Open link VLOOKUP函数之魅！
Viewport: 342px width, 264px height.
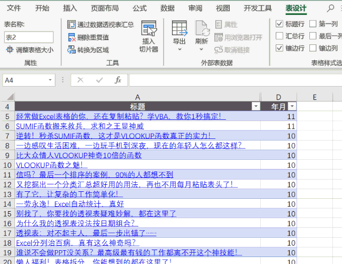pyautogui.click(x=51, y=165)
